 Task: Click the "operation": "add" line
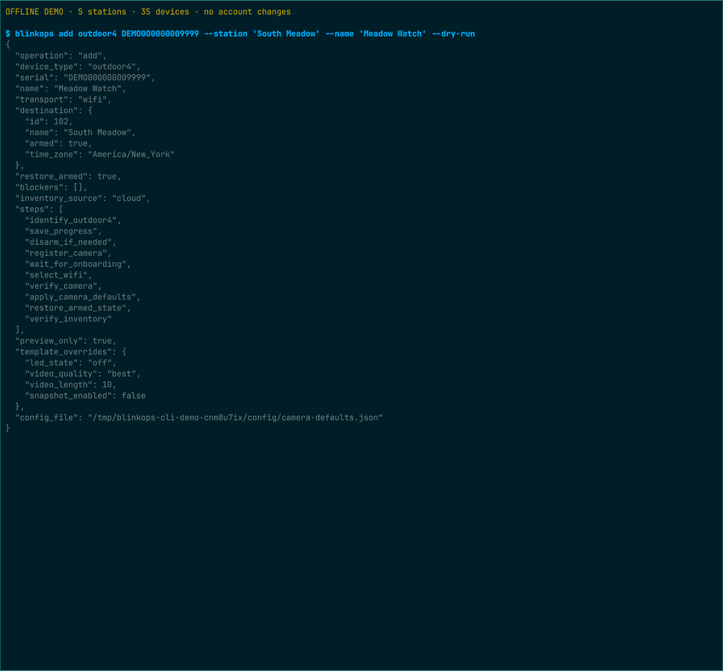[61, 56]
